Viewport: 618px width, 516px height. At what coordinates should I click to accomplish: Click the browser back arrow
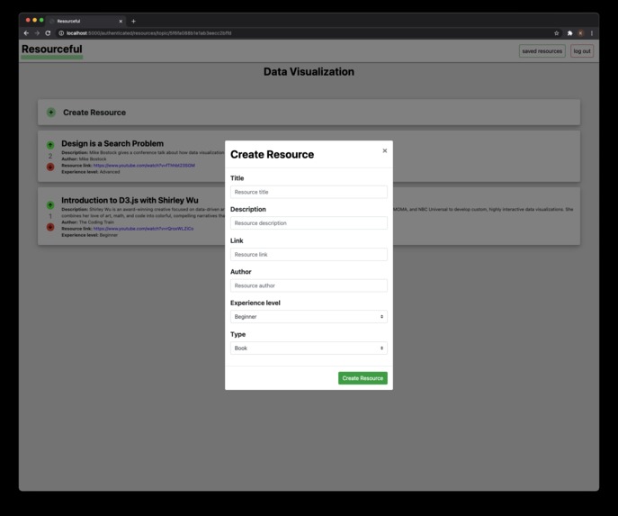point(26,33)
